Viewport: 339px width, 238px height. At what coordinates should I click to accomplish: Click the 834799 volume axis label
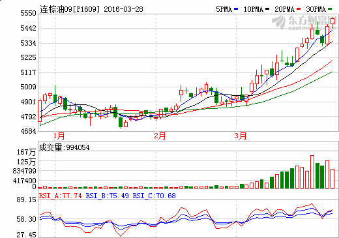24,171
